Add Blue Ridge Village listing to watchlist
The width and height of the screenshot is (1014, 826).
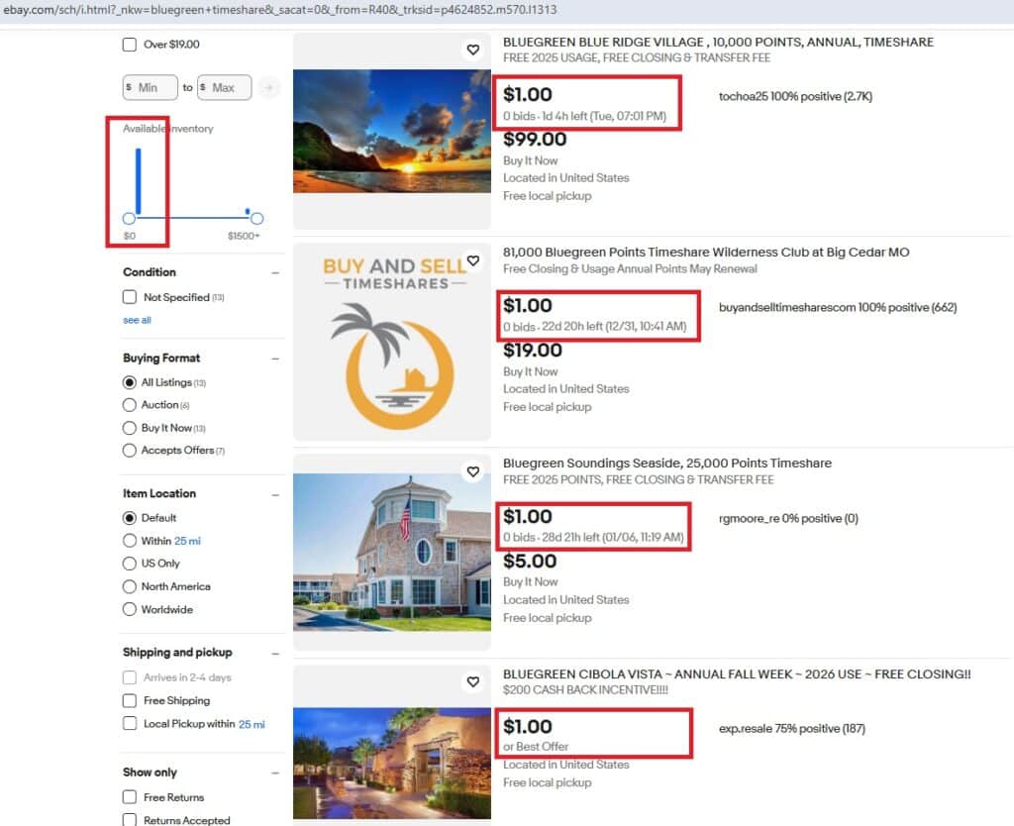click(x=472, y=50)
